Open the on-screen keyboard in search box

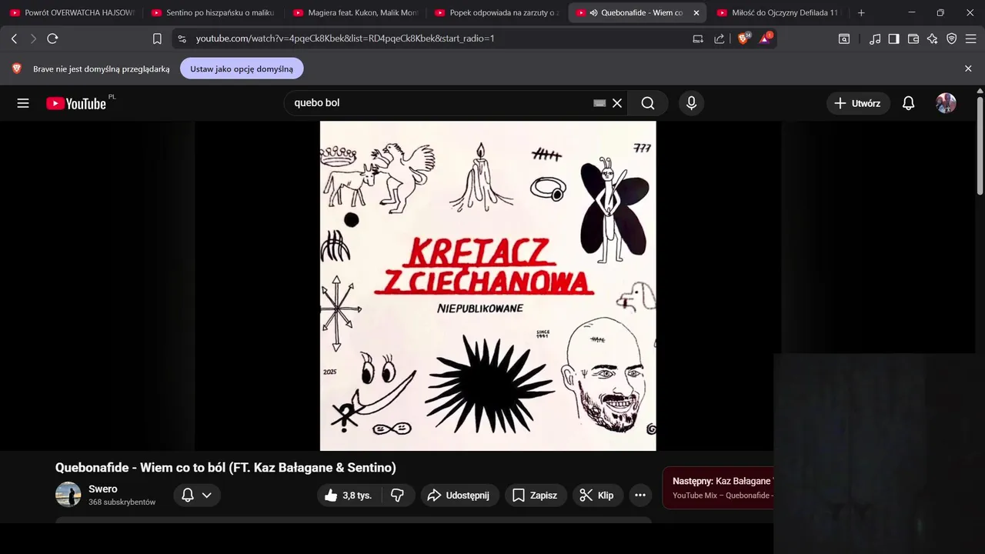tap(599, 103)
